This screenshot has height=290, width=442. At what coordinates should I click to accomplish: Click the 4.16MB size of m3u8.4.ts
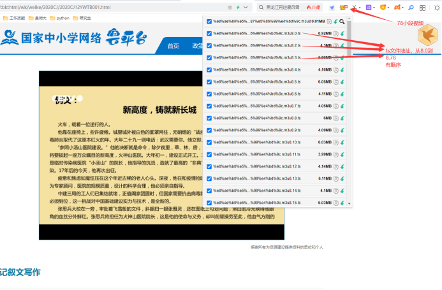(x=325, y=70)
